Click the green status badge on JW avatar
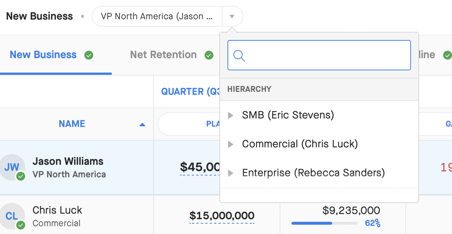Screen dimensions: 452x234 (21, 176)
